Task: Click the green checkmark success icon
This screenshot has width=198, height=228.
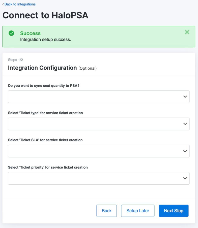Action: [11, 33]
